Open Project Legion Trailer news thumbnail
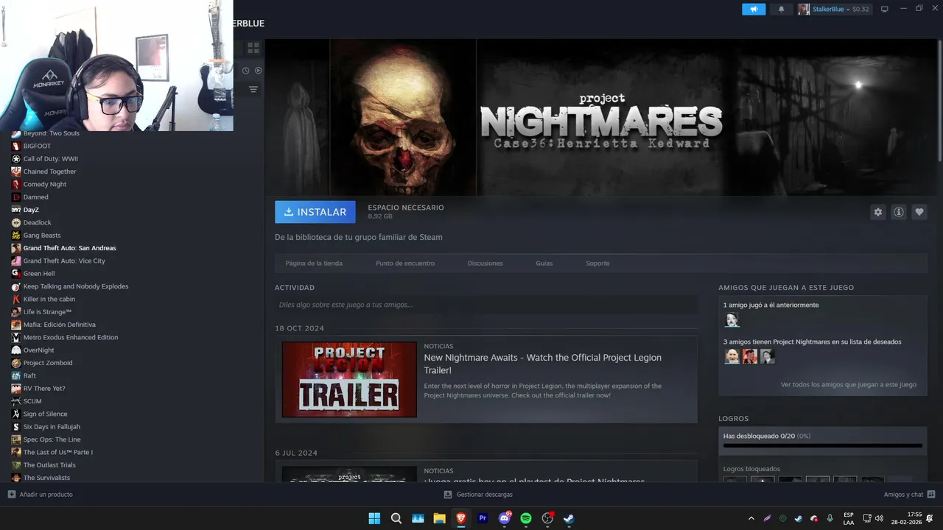The height and width of the screenshot is (530, 943). 349,379
